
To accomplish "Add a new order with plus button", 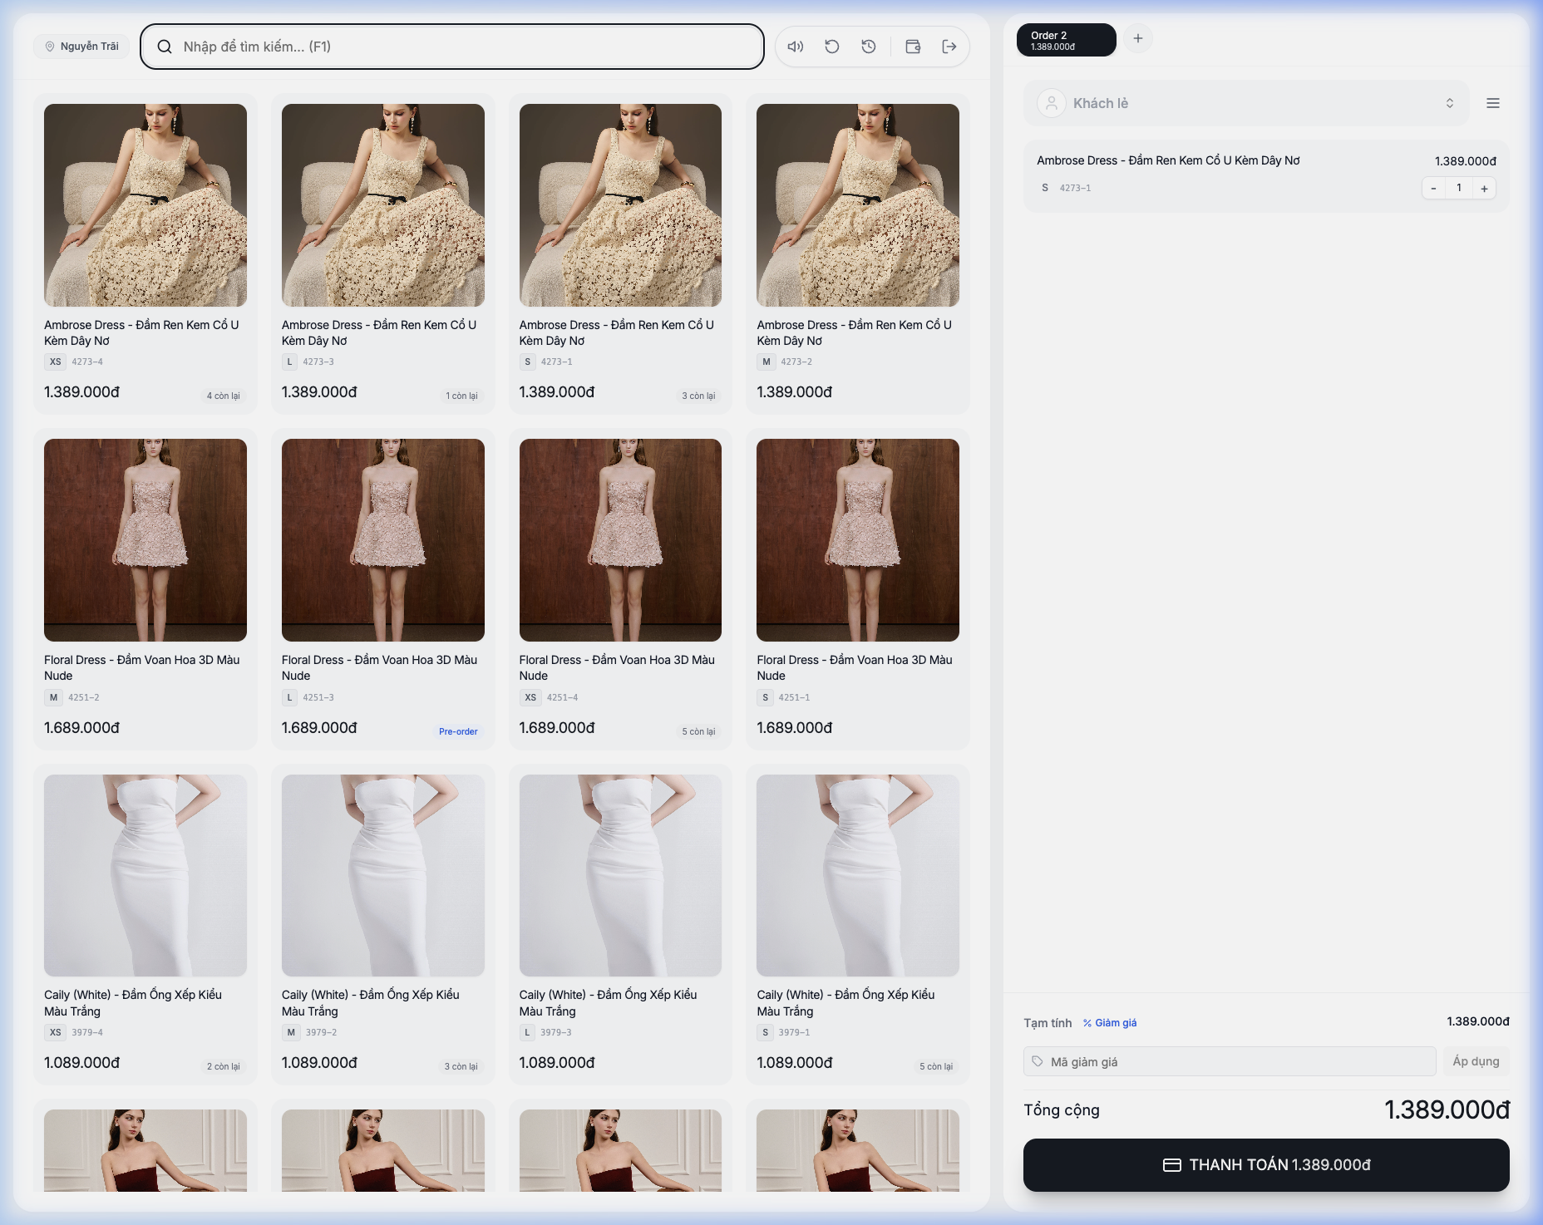I will (x=1138, y=38).
